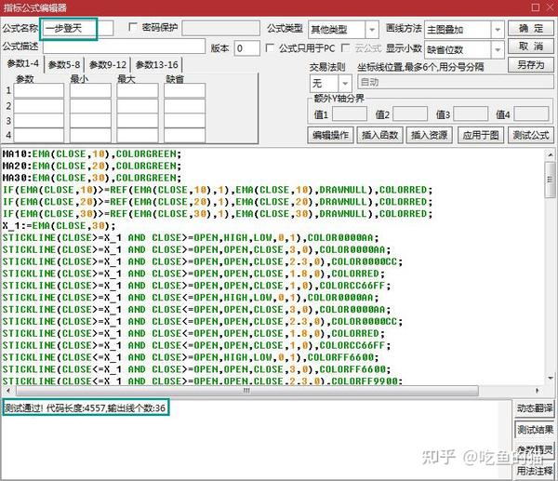Open the 动态翻译 tab
Screen dimensions: 558x481
coord(535,408)
